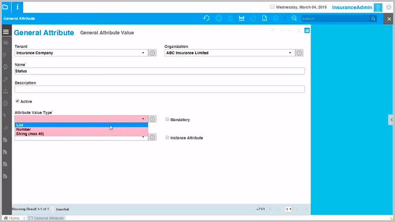The image size is (395, 222).
Task: Go to first page in footer pagination
Action: (270, 209)
